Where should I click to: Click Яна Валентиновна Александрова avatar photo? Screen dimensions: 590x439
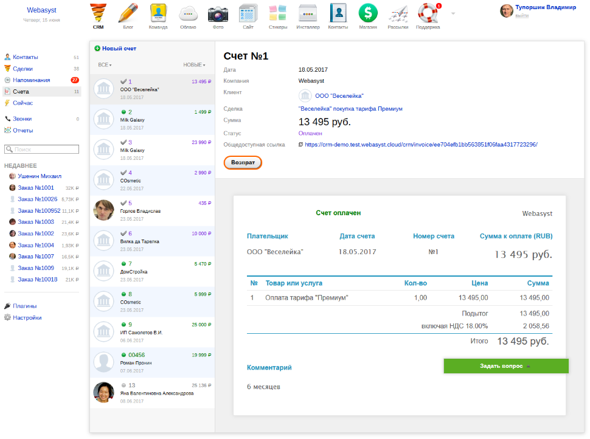pos(103,392)
